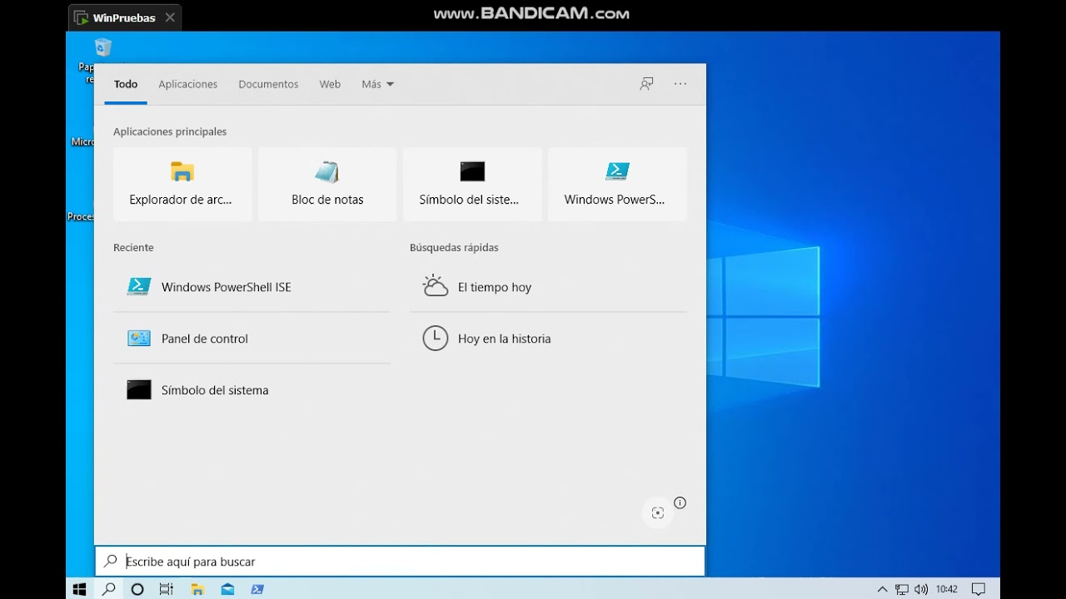Click the screenshot search icon

[658, 513]
